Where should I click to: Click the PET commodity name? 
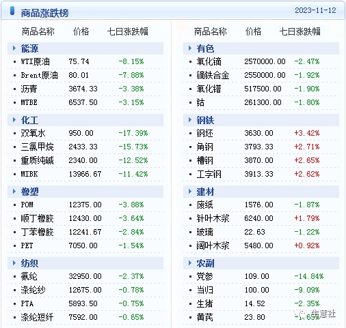(x=27, y=245)
